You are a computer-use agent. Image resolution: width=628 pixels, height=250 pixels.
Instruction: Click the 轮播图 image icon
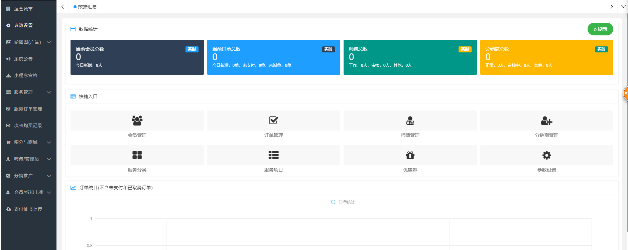point(8,42)
